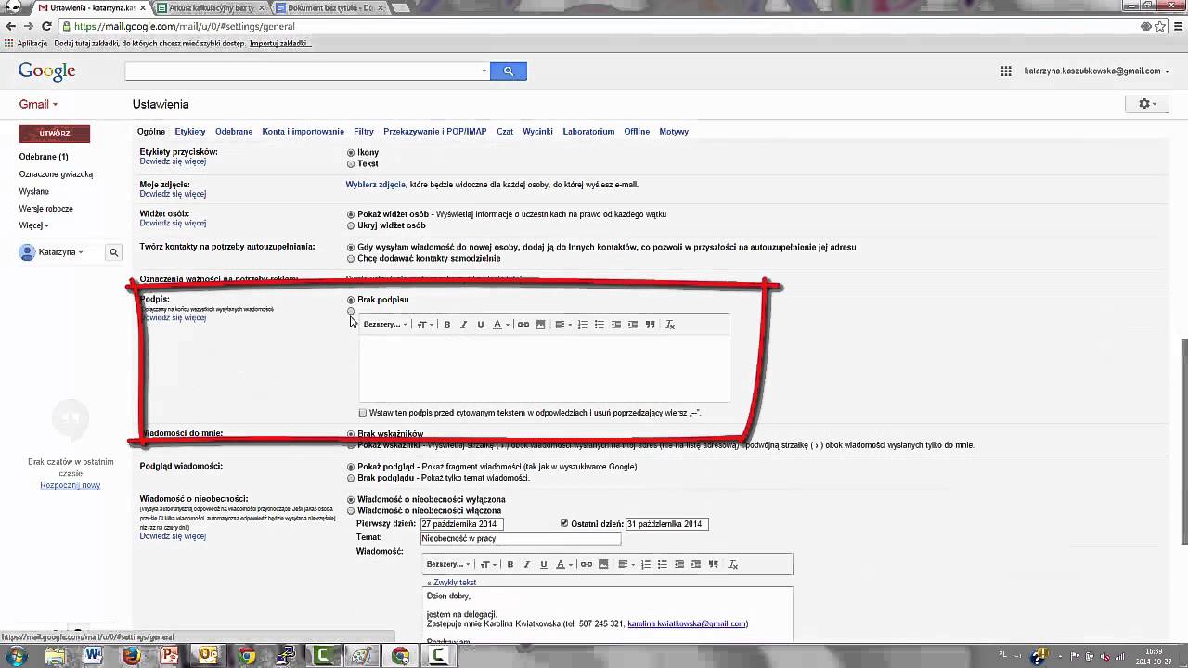Switch to the Etykiety settings tab
The width and height of the screenshot is (1188, 668).
click(190, 132)
